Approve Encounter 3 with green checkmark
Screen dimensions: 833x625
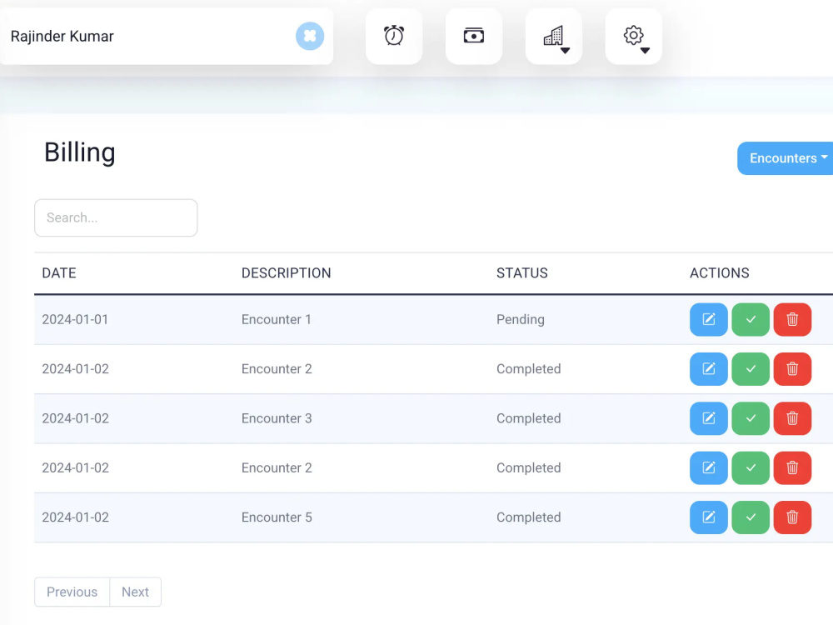coord(751,418)
